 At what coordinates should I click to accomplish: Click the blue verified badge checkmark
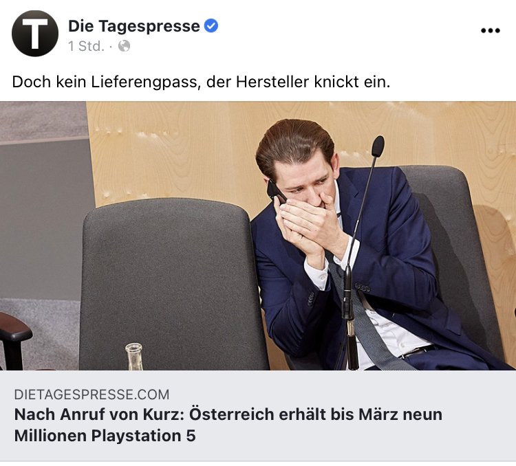(x=211, y=25)
